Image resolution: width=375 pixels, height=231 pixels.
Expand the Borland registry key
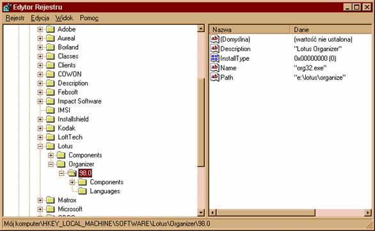click(40, 47)
